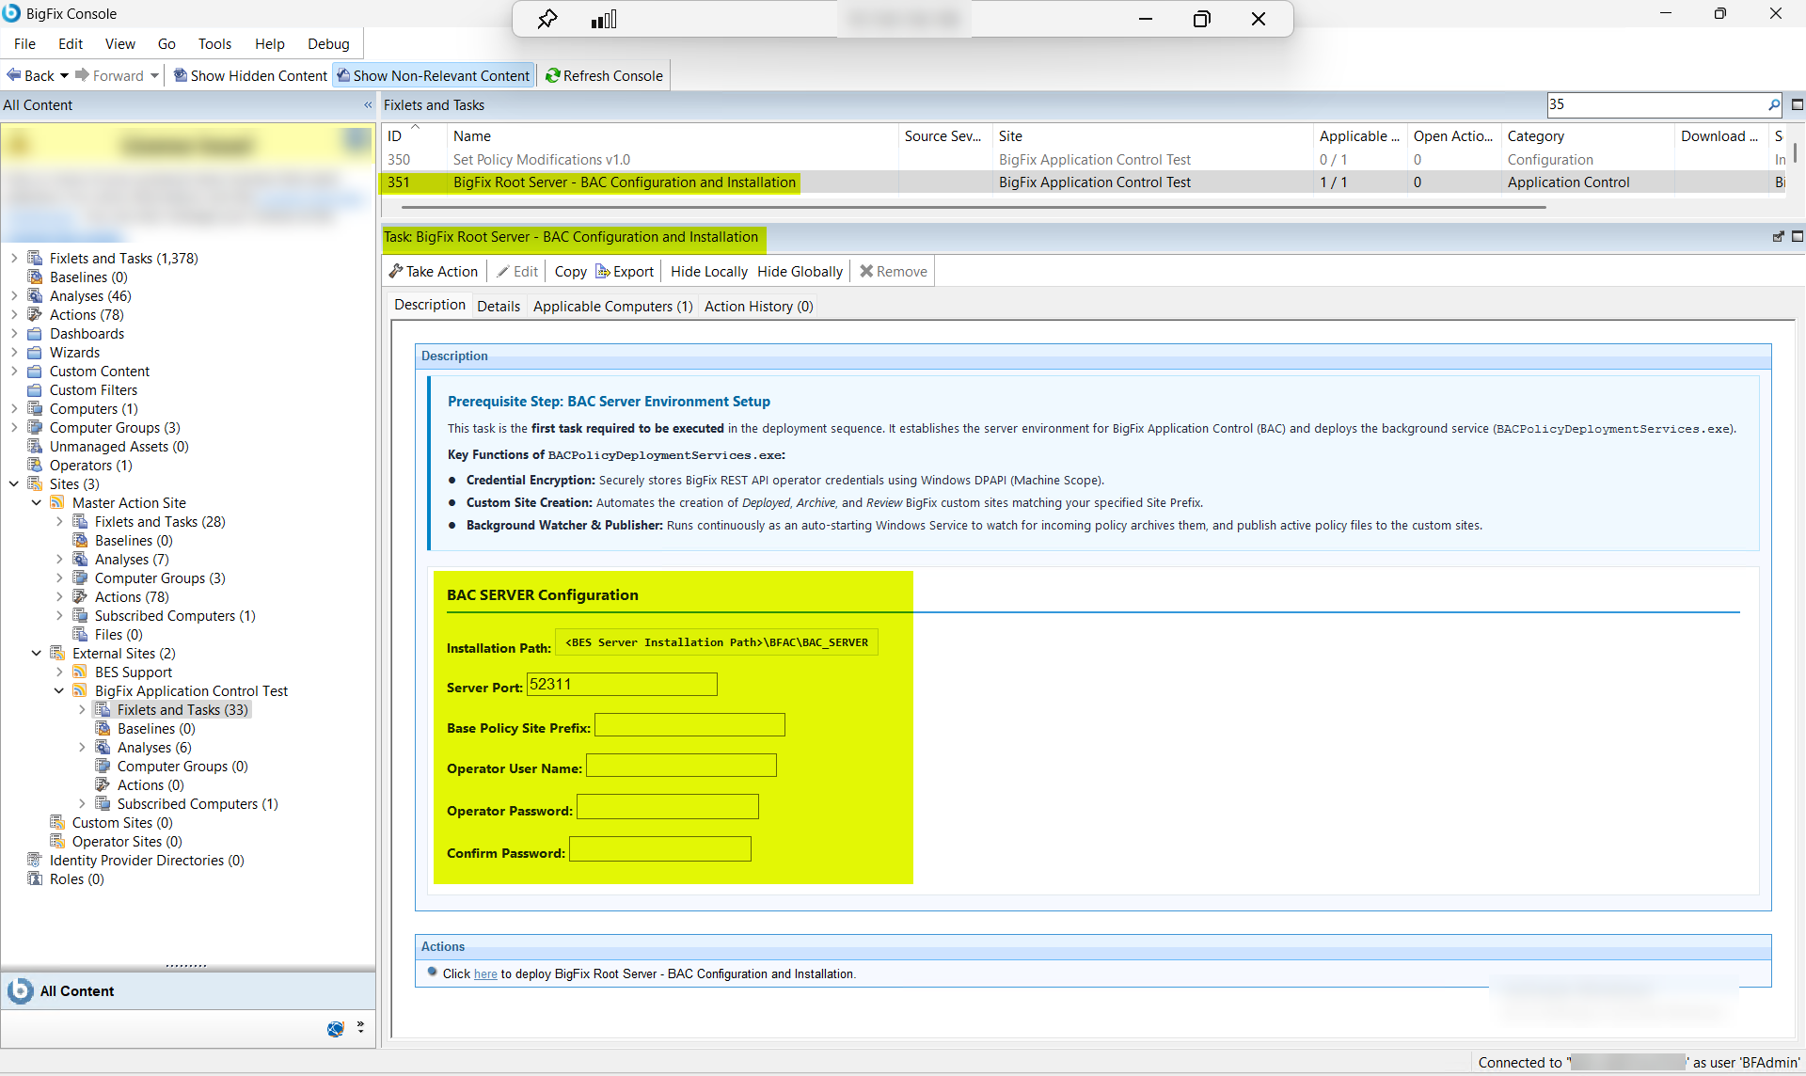Screen dimensions: 1806x1076
Task: Open the Back button dropdown arrow
Action: click(64, 75)
